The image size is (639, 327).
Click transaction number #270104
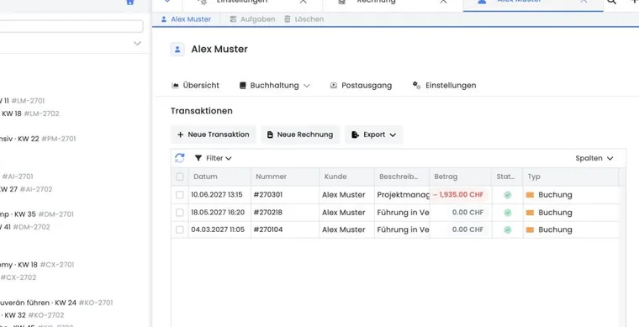(x=267, y=229)
